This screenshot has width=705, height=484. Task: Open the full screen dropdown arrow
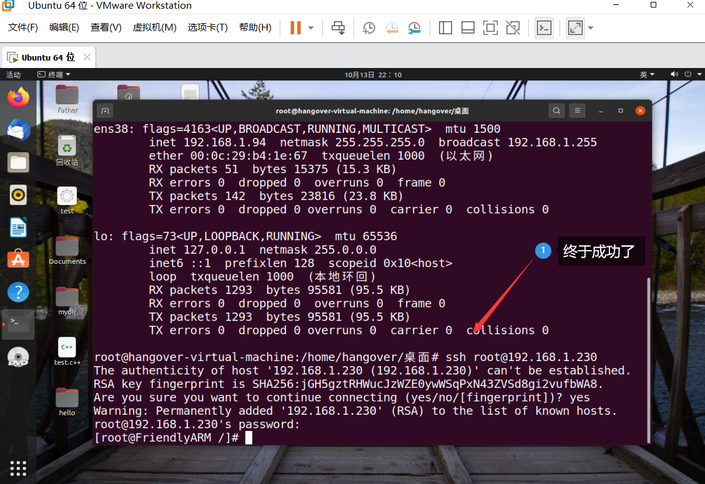590,27
